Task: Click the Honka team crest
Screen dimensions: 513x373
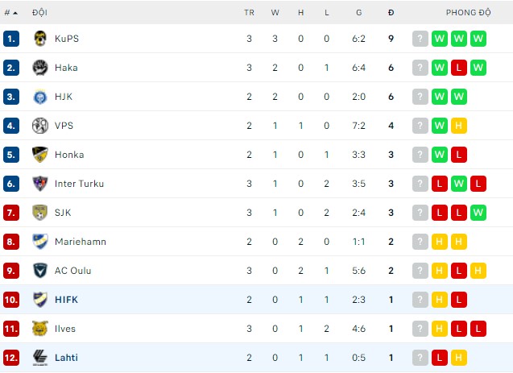Action: point(40,155)
